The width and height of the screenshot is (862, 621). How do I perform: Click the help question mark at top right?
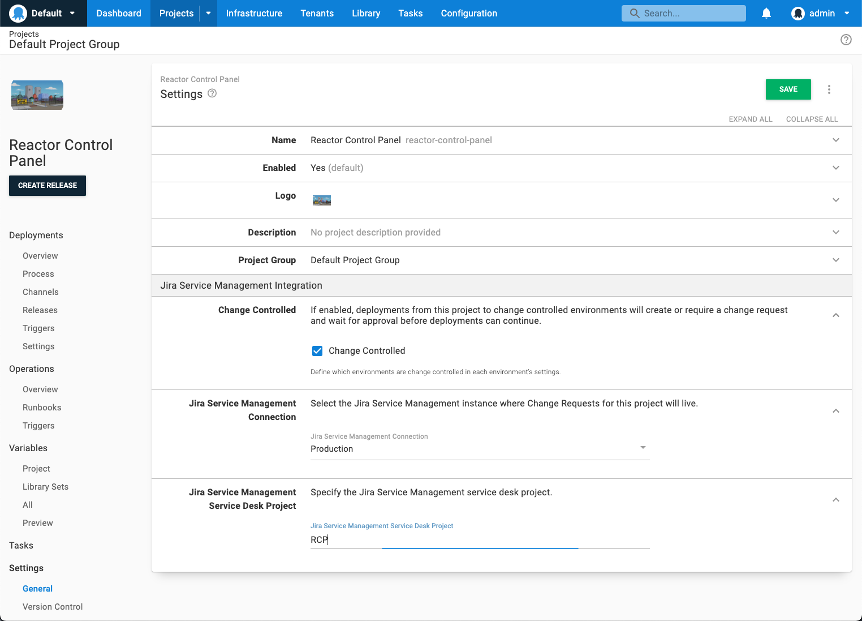(x=846, y=40)
